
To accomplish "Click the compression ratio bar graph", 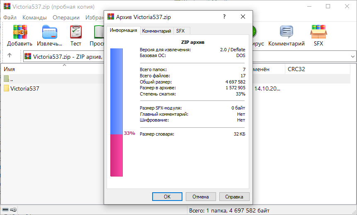I will (117, 112).
